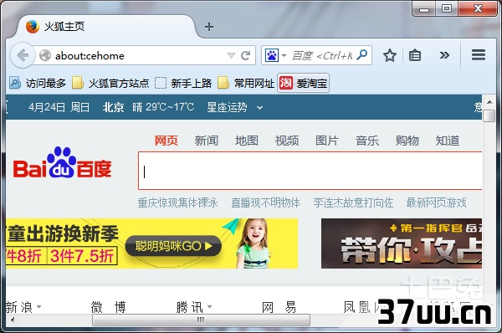Open the hamburger menu button

coord(479,55)
